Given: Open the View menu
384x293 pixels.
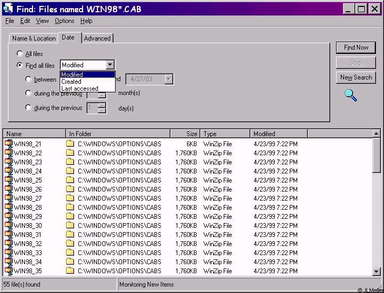Looking at the screenshot, I should tap(43, 21).
